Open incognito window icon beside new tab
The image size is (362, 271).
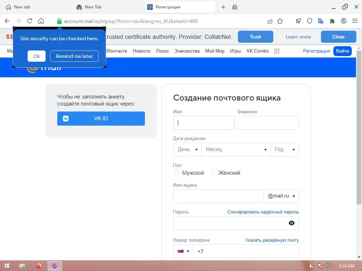[x=235, y=7]
